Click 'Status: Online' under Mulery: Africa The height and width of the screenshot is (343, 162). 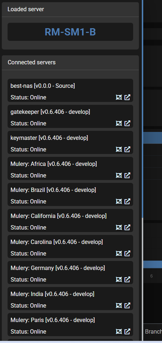pos(29,176)
